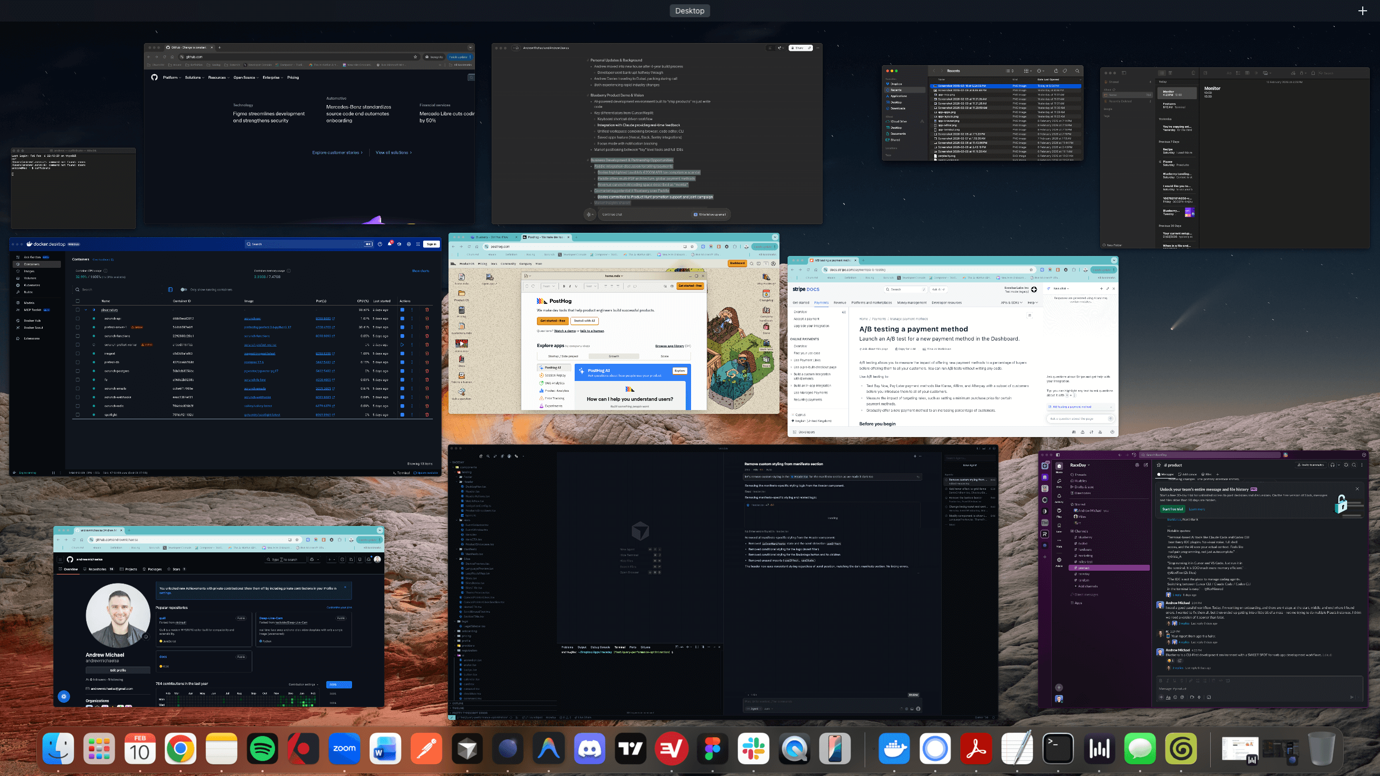Image resolution: width=1380 pixels, height=776 pixels.
Task: Open the Files tab in #product channel
Action: [1207, 474]
